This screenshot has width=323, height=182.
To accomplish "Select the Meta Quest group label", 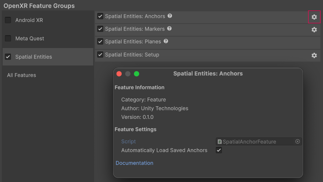I will click(x=30, y=38).
